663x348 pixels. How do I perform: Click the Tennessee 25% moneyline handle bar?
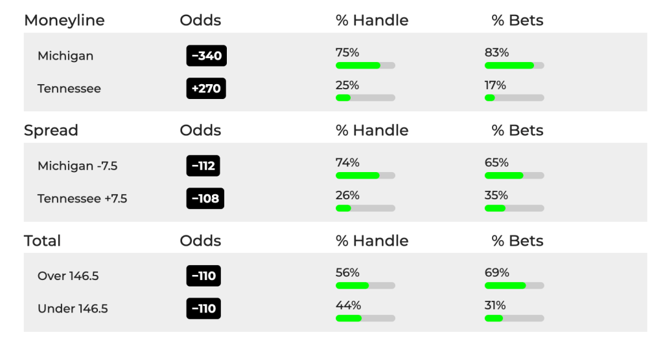click(x=366, y=98)
